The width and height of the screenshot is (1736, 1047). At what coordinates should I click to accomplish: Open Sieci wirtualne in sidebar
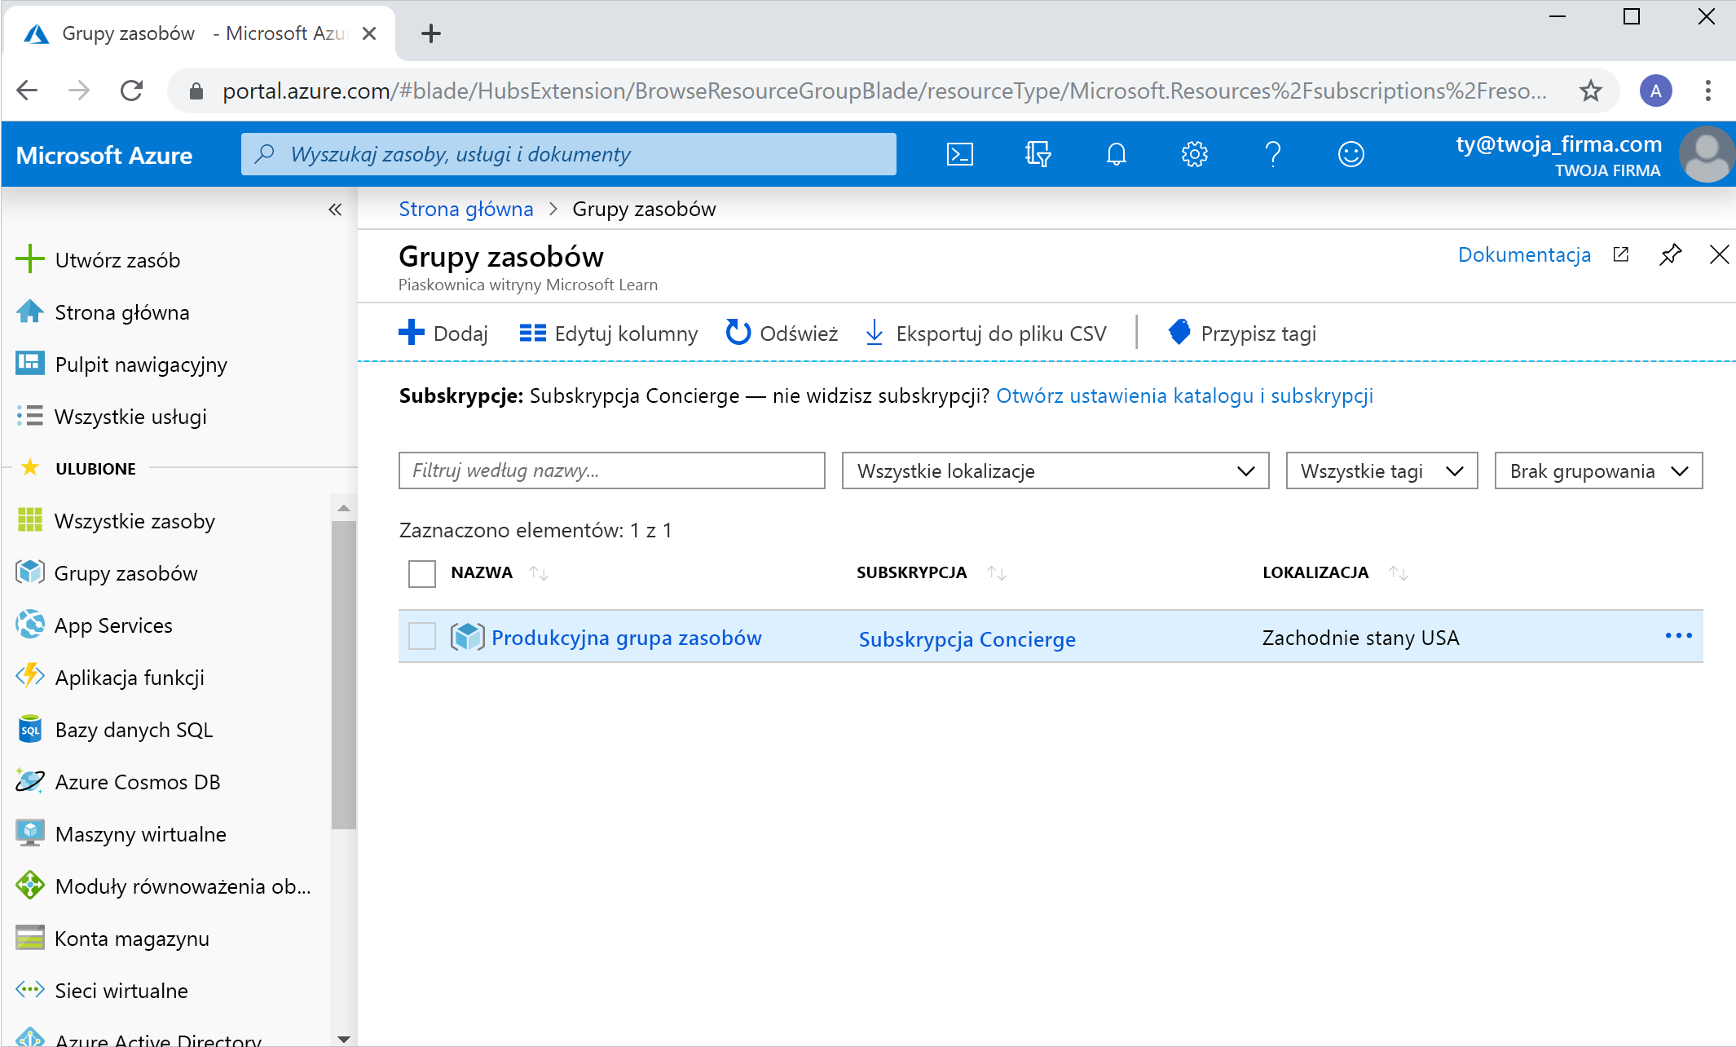pyautogui.click(x=102, y=991)
